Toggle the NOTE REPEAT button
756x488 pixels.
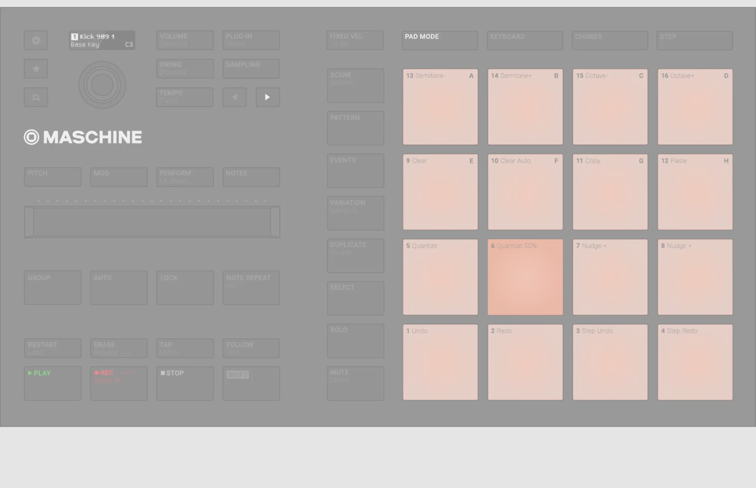click(251, 288)
